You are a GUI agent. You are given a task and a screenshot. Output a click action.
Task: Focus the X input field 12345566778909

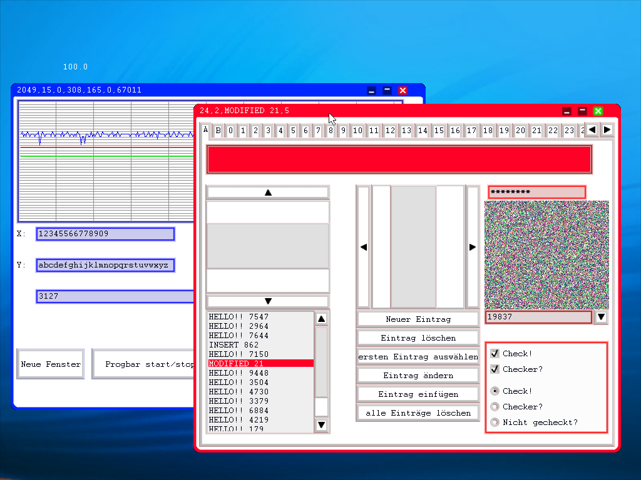[x=105, y=234]
